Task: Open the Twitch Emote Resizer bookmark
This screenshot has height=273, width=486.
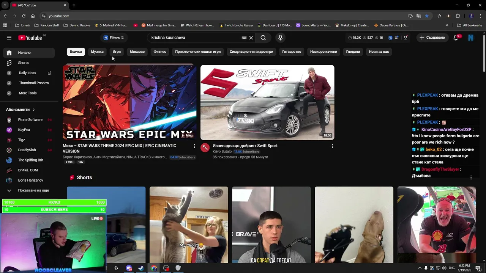Action: click(x=236, y=25)
